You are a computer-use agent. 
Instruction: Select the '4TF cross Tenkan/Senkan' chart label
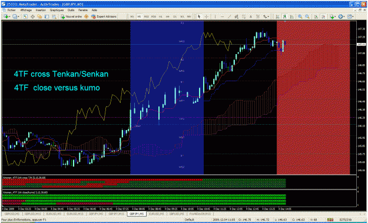pos(61,74)
